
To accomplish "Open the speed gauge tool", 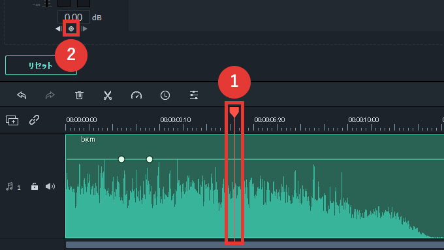I will (x=136, y=95).
